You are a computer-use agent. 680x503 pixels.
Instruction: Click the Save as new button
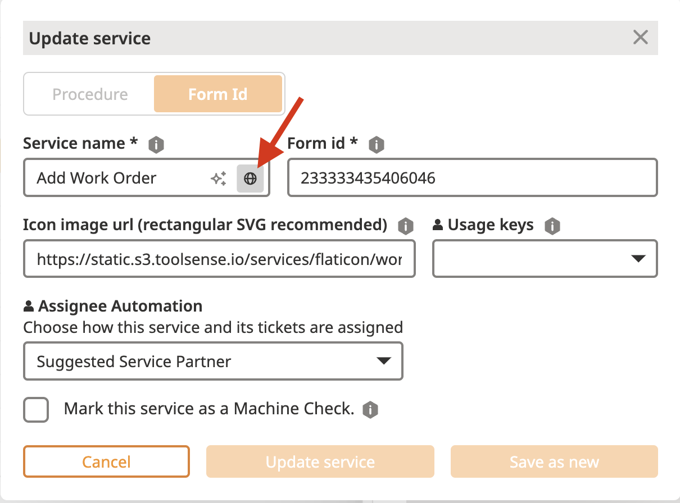pyautogui.click(x=554, y=461)
